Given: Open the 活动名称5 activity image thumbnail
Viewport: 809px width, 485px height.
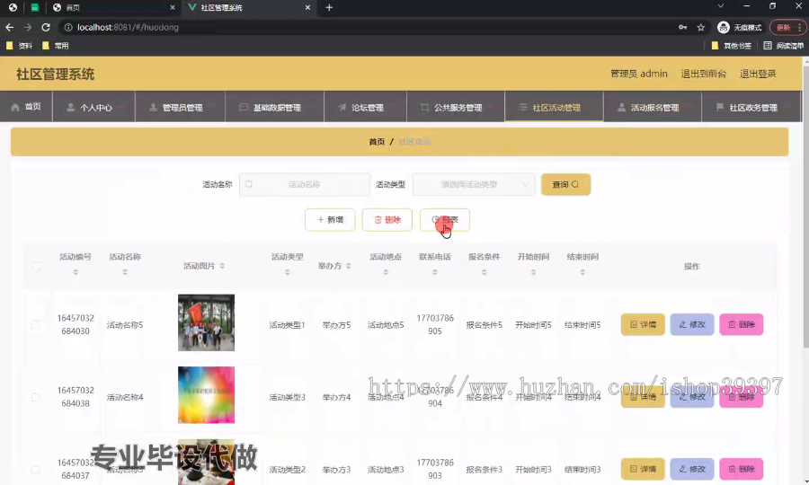Looking at the screenshot, I should tap(207, 322).
